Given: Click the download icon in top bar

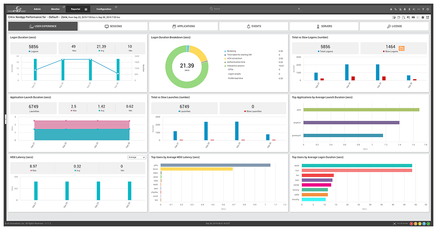Looking at the screenshot, I should 409,9.
